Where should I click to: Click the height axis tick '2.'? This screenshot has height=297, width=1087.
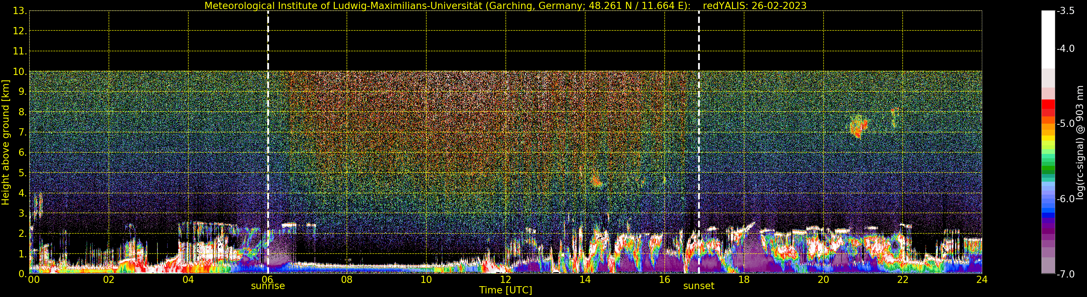tap(22, 234)
